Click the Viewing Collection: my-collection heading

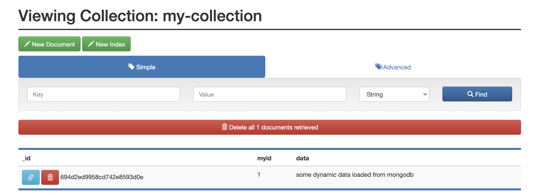pos(140,16)
